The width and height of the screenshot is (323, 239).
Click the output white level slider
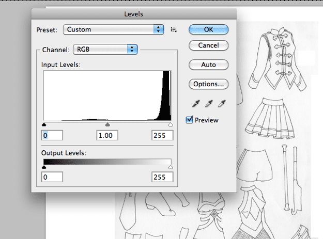(171, 167)
